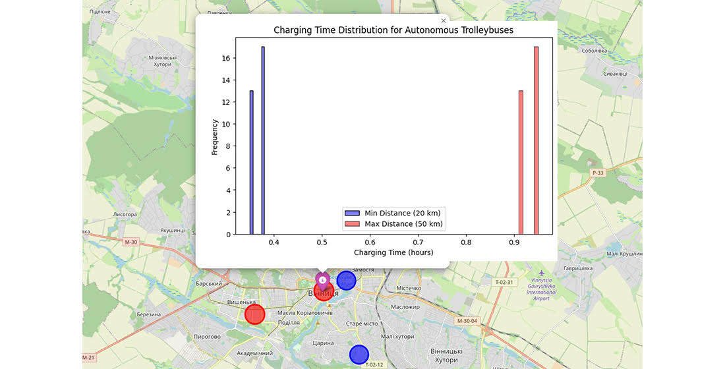
Task: Select the red circle marker near Вишенька
Action: coord(254,314)
